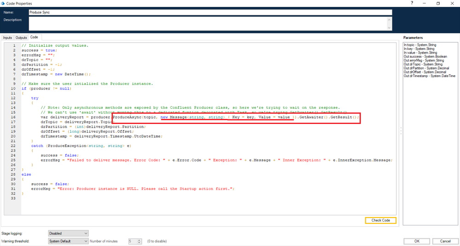Viewport: 460px width, 246px height.
Task: Click the 'else' keyword on line 28
Action: (26, 174)
